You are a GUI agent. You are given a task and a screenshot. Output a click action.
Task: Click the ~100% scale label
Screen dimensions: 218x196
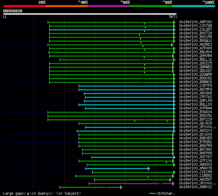(208, 2)
